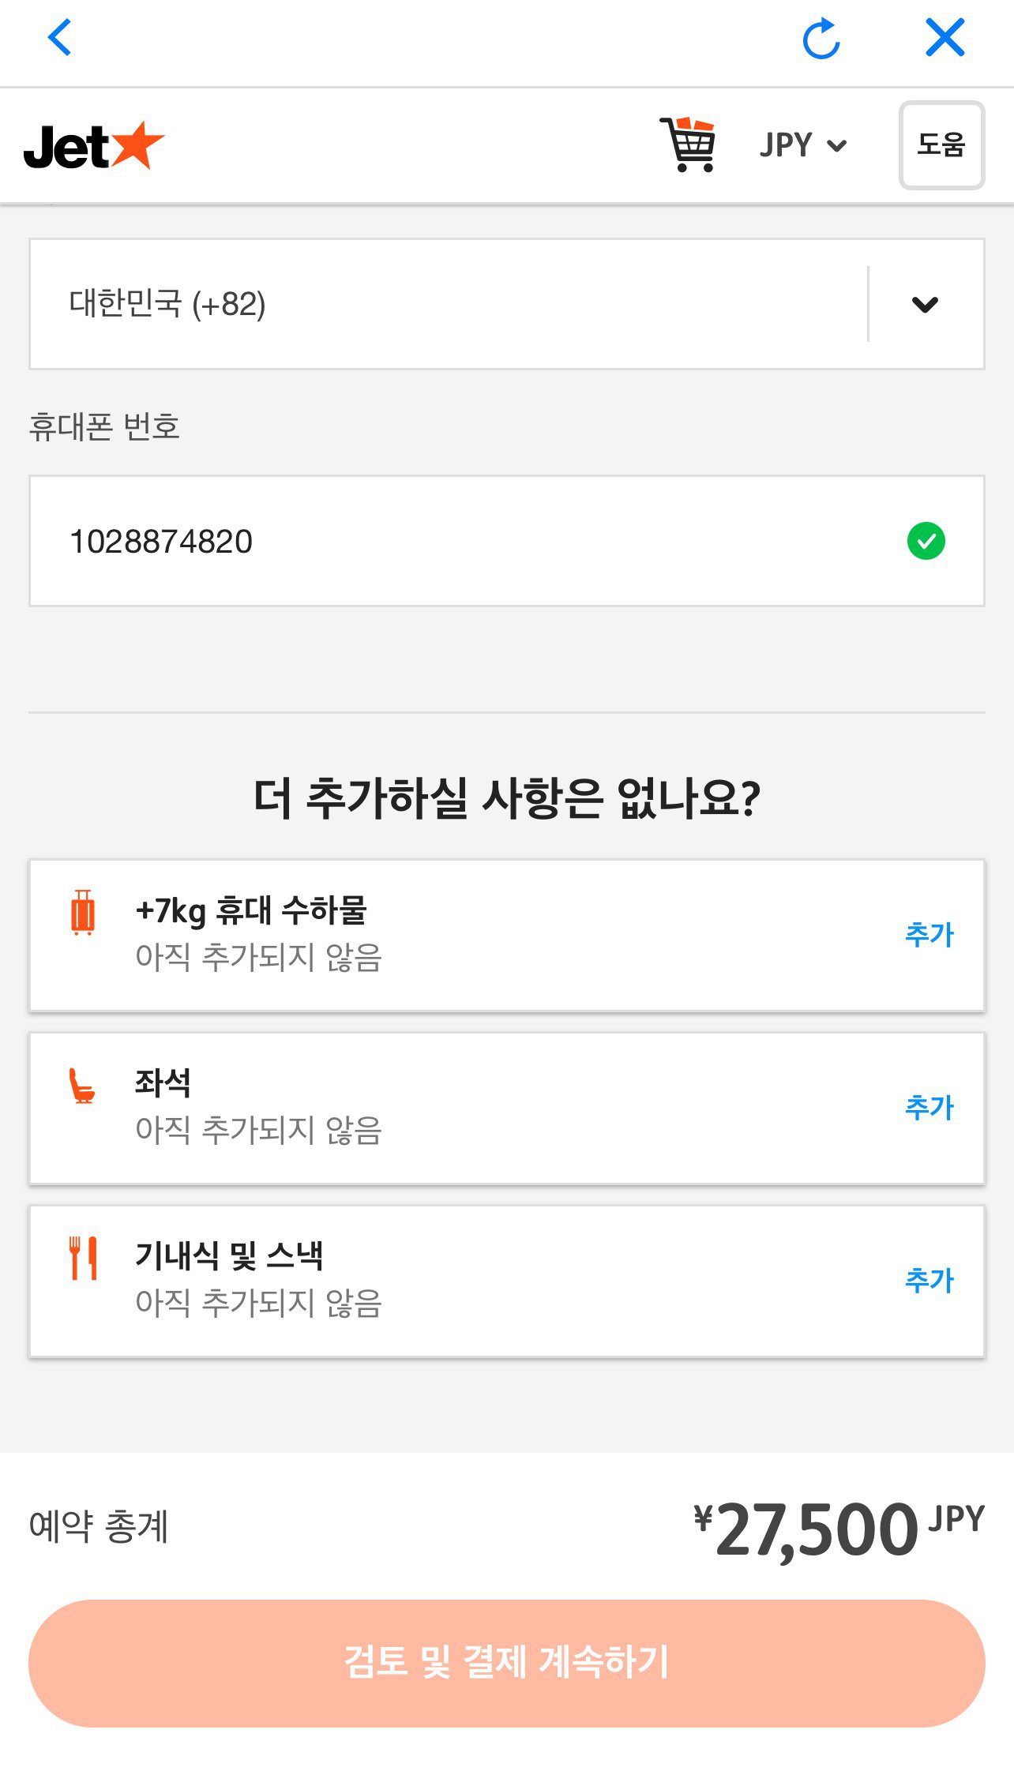1014x1771 pixels.
Task: Click the country code chevron arrow
Action: 925,305
